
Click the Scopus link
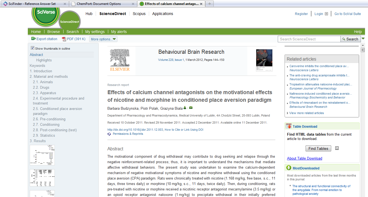click(x=139, y=14)
